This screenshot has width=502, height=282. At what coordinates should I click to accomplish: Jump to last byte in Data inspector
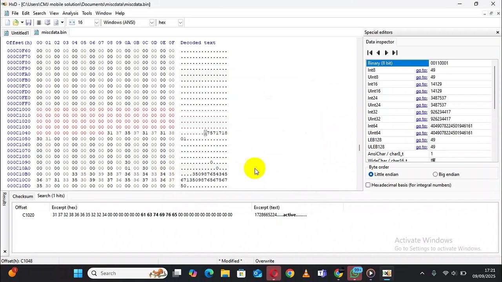tap(395, 52)
